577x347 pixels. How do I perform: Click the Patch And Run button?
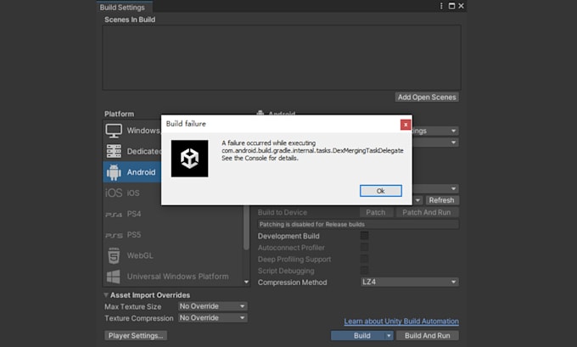pos(427,212)
